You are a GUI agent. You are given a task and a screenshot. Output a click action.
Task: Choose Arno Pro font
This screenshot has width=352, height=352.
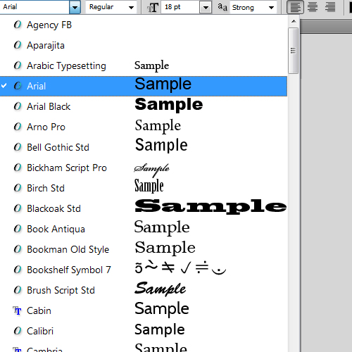pos(144,127)
